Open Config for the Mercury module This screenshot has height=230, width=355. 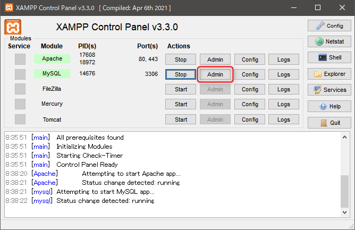(250, 104)
